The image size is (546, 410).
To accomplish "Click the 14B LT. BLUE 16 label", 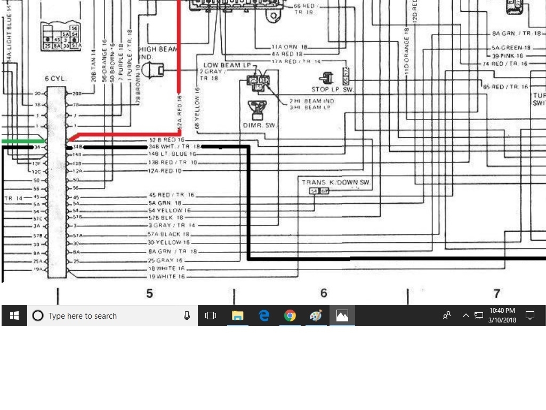I will point(172,154).
